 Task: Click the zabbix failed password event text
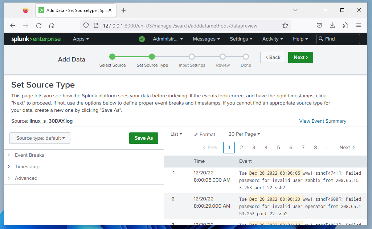tap(300, 180)
